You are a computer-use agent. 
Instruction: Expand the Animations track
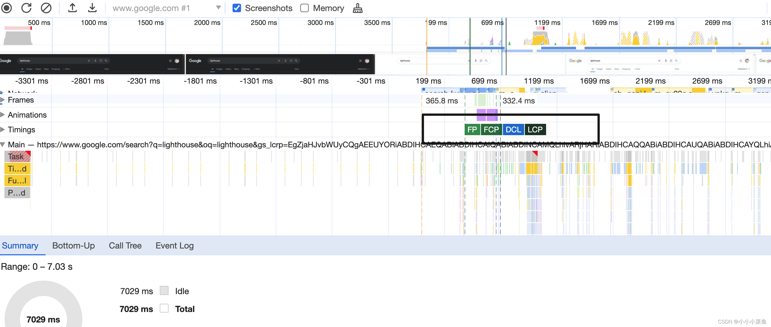point(3,115)
